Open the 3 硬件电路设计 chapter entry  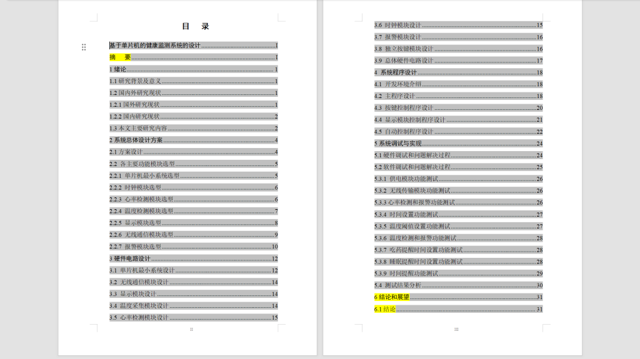point(130,258)
